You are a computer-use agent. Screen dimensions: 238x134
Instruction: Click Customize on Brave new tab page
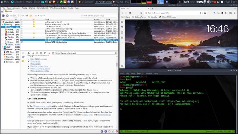pyautogui.click(x=203, y=61)
